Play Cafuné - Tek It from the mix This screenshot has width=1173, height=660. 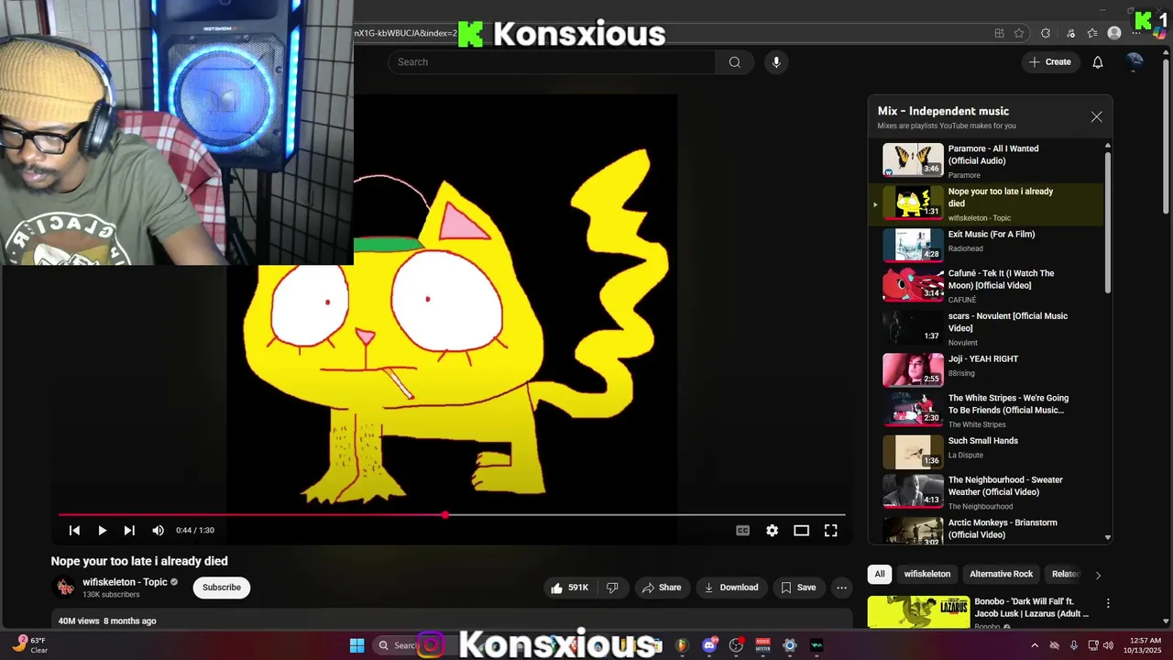985,285
